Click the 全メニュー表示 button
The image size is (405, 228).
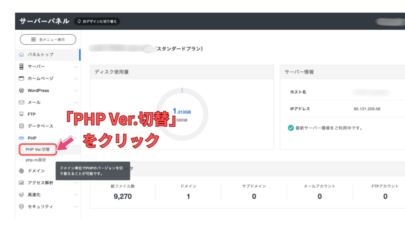[48, 40]
